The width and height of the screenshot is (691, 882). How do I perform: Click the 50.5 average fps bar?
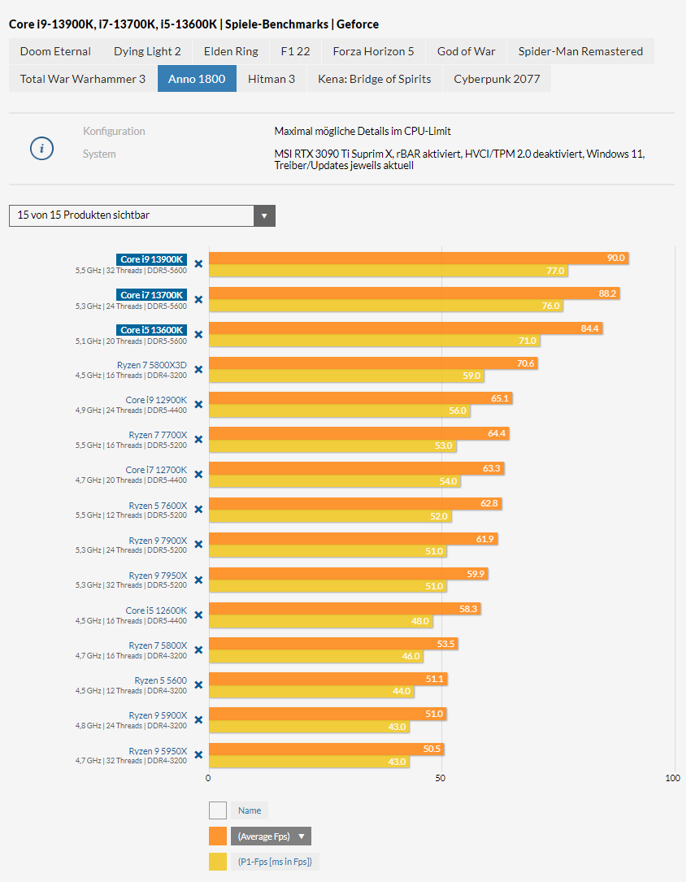326,749
